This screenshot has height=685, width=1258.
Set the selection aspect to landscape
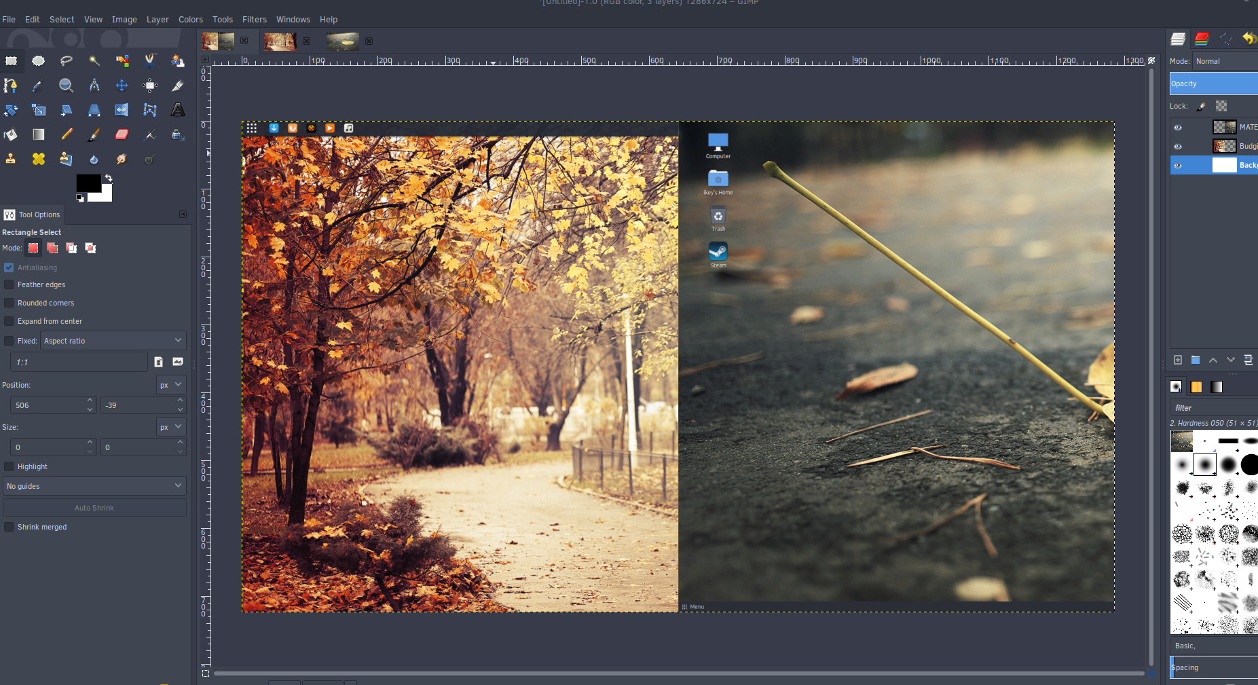(178, 362)
